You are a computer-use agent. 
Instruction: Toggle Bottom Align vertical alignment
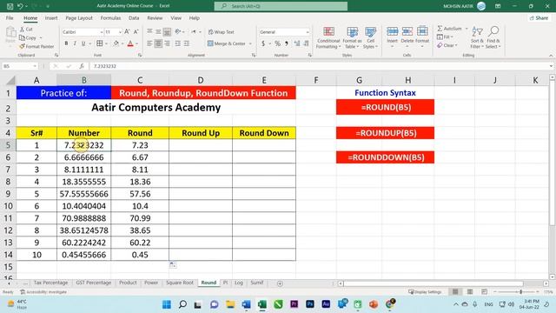[167, 32]
